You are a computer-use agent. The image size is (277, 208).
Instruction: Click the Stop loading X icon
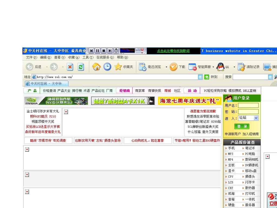click(x=70, y=67)
